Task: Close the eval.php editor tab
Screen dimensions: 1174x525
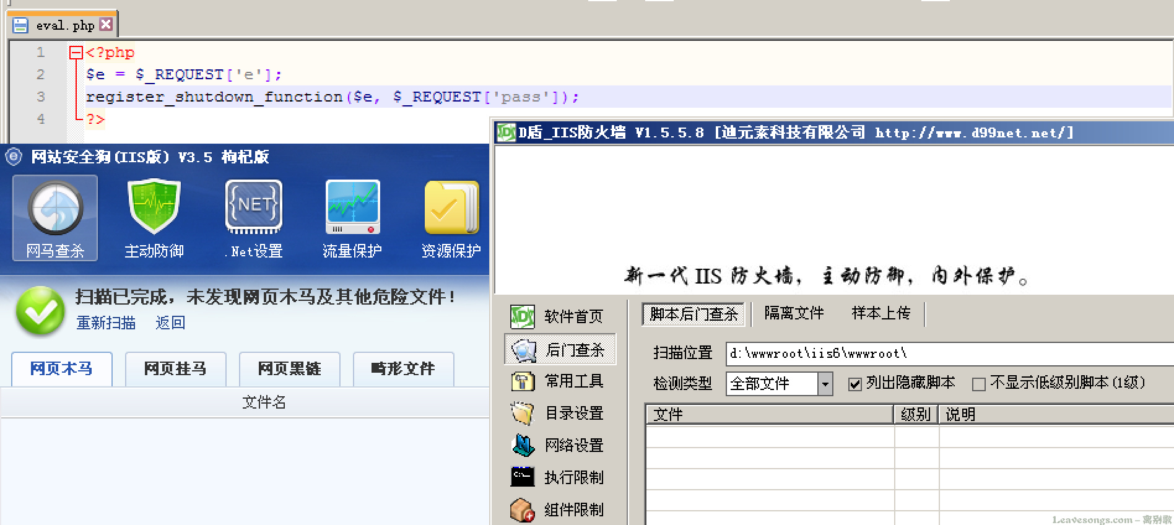Action: pos(106,24)
